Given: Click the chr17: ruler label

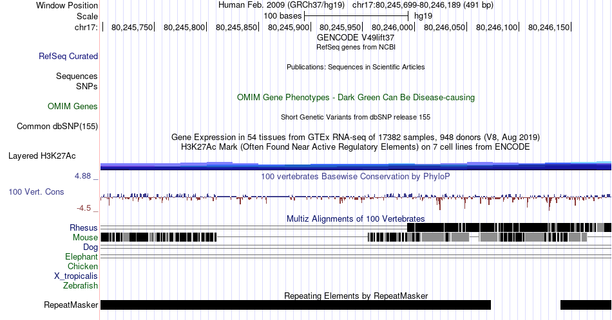Looking at the screenshot, I should tap(86, 27).
